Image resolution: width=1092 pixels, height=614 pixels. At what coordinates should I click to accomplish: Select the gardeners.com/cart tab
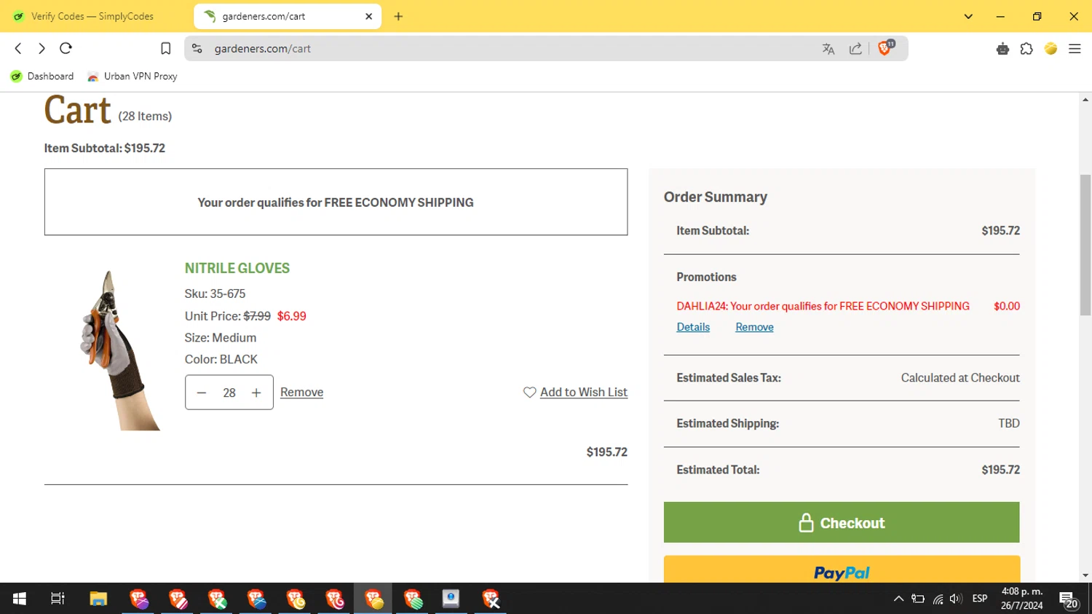[288, 16]
